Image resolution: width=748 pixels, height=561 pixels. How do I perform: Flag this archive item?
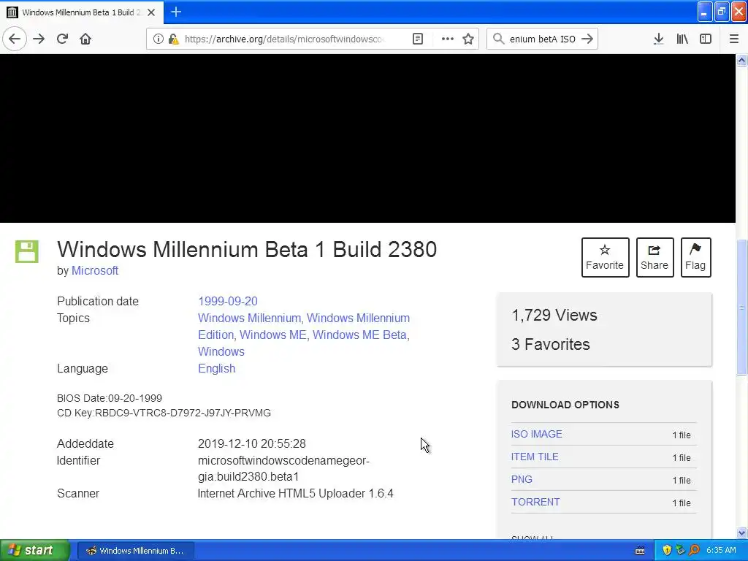click(695, 257)
